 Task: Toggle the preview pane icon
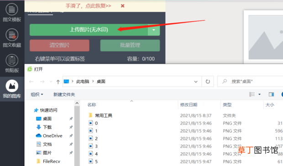point(271,94)
